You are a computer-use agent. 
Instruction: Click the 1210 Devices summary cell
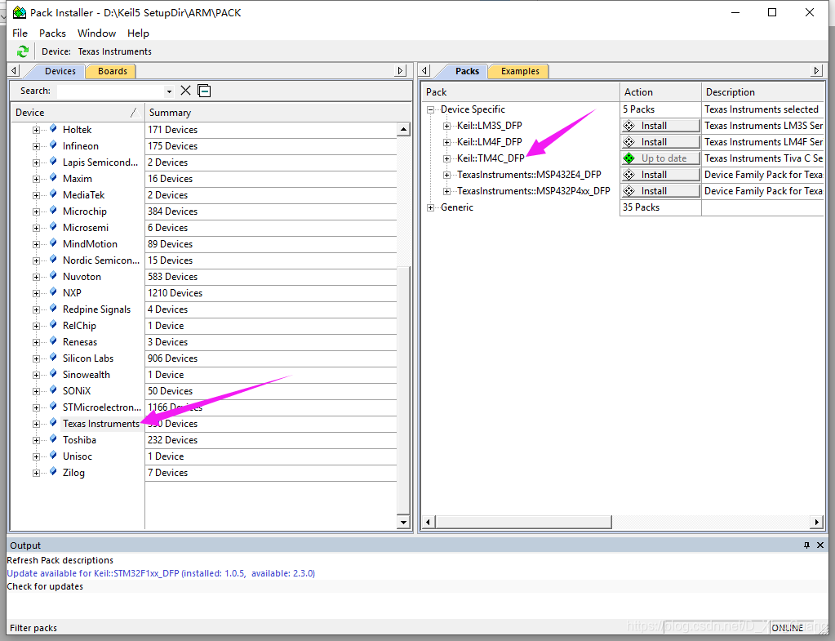[x=271, y=293]
